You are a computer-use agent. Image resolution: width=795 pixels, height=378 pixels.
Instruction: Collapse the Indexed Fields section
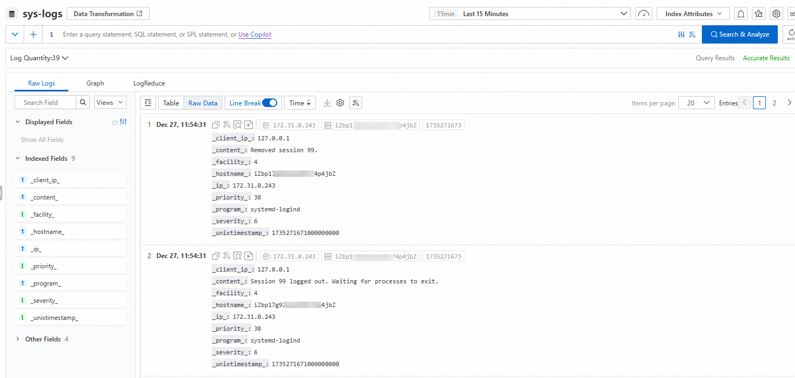18,159
